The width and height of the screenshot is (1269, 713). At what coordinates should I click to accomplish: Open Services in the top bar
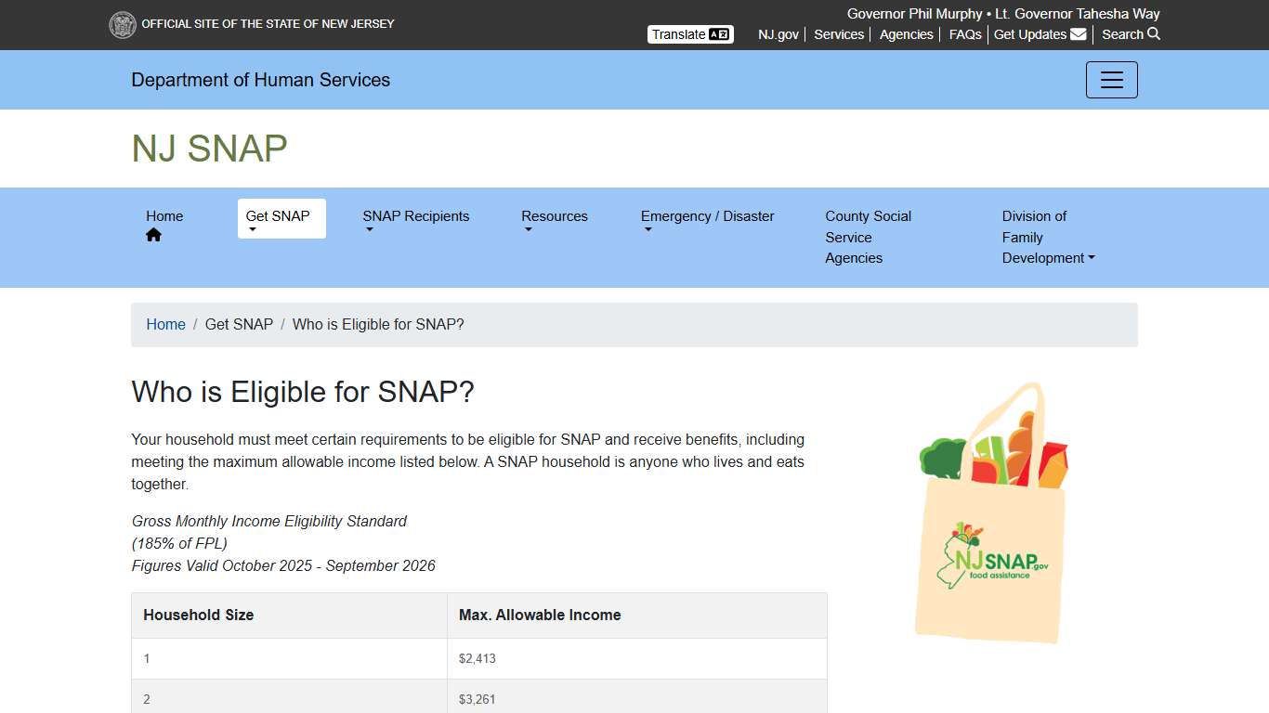838,34
